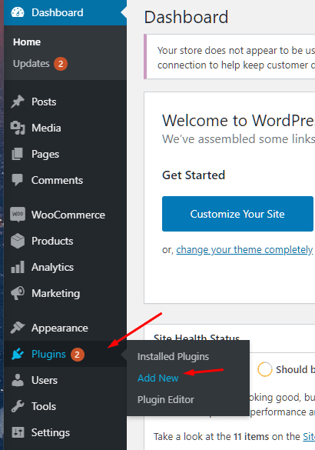This screenshot has height=450, width=315.
Task: Click the Products box icon
Action: tap(18, 241)
